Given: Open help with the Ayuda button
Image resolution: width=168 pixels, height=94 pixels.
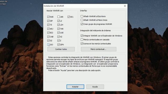Looking at the screenshot, I should click(95, 87).
